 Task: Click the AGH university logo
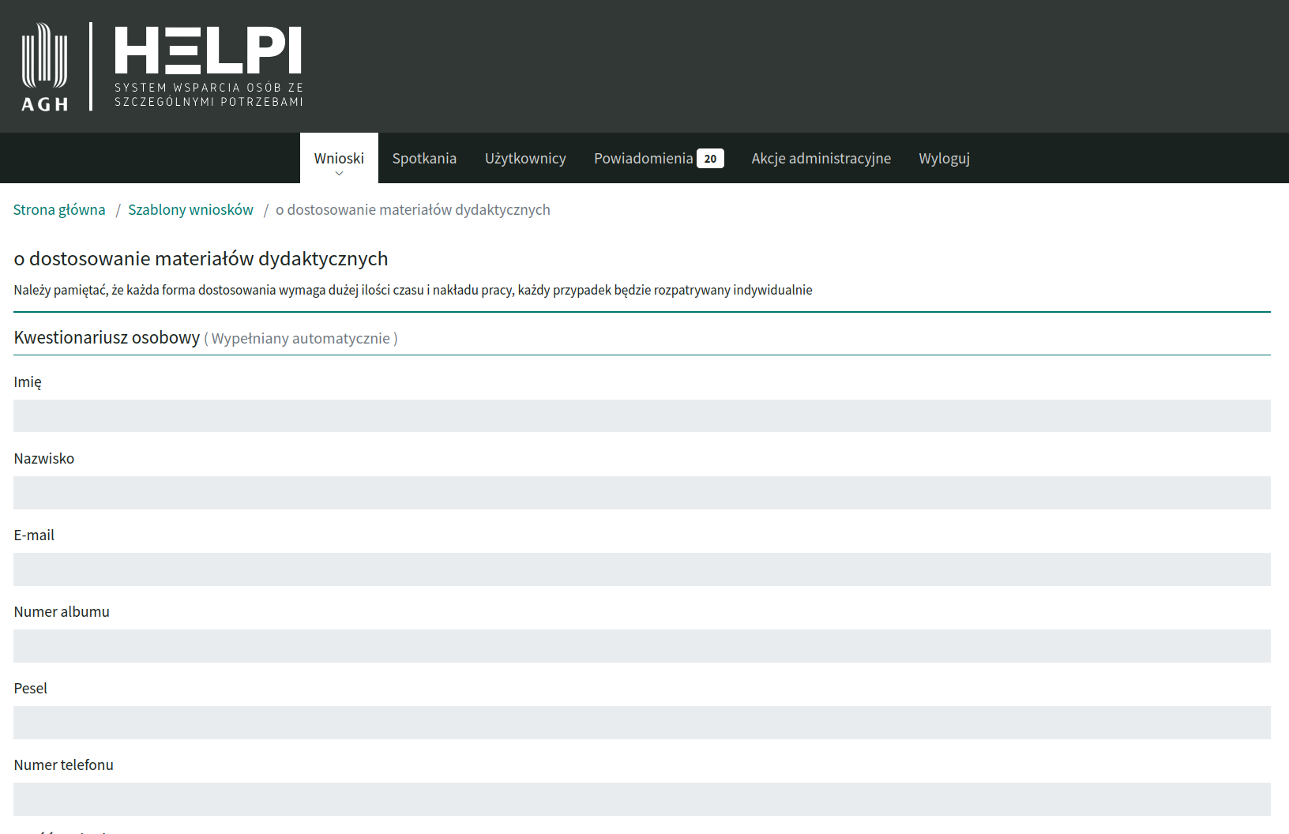click(44, 67)
